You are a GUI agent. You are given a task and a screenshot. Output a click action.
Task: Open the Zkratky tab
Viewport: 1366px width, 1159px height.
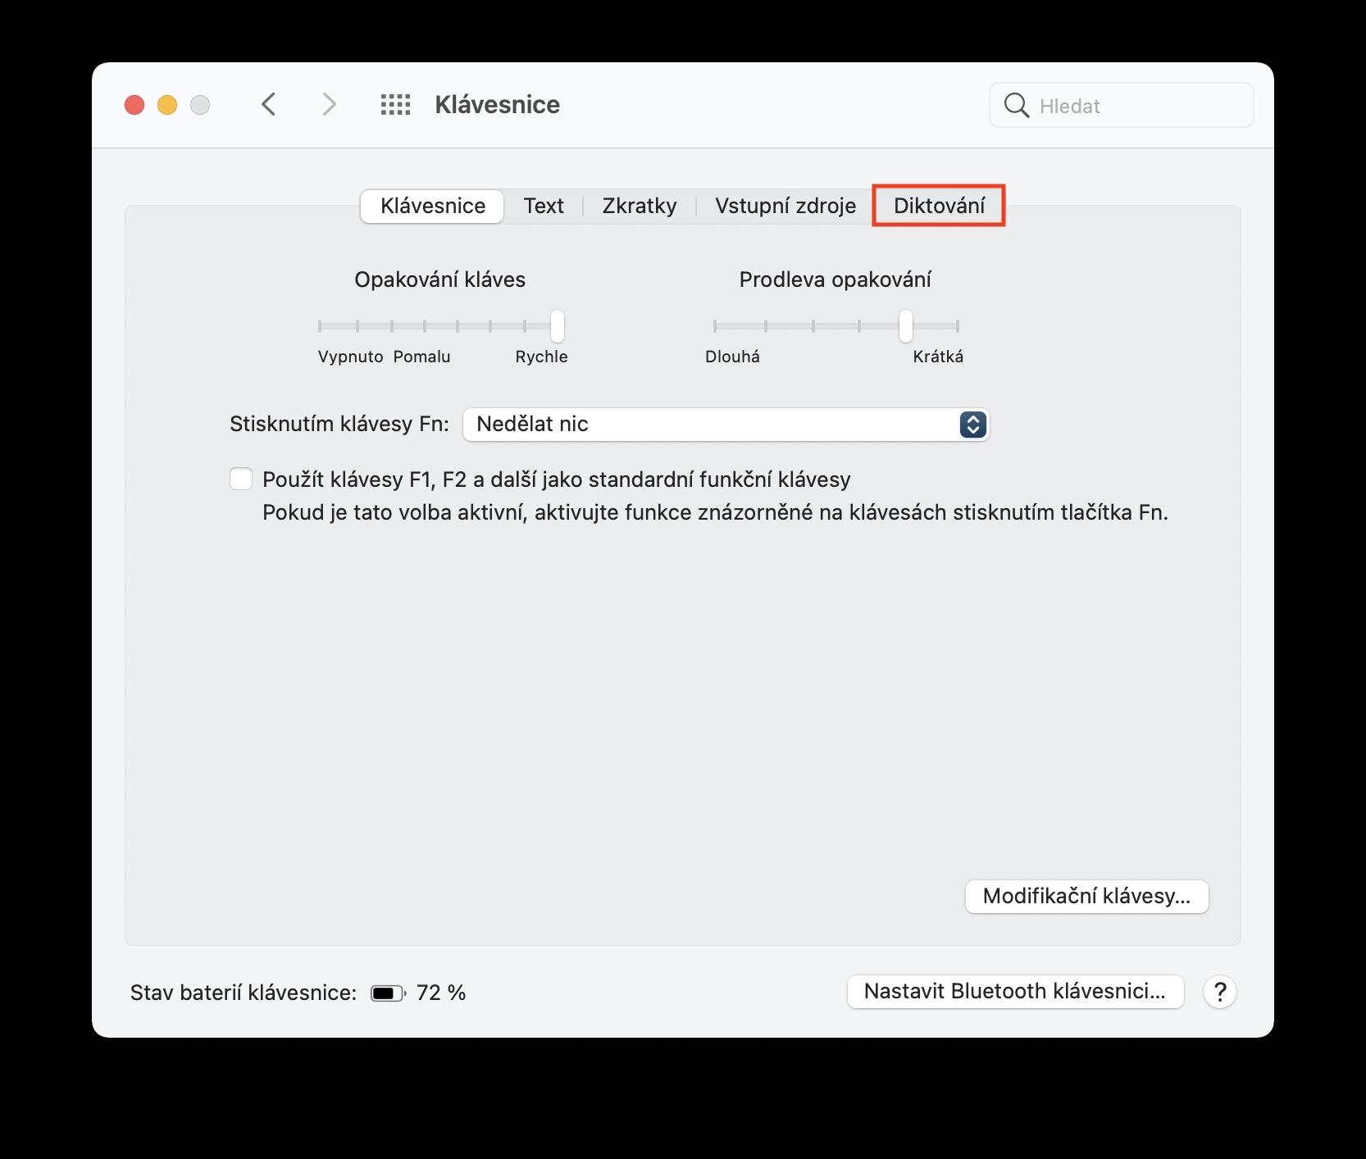(640, 206)
